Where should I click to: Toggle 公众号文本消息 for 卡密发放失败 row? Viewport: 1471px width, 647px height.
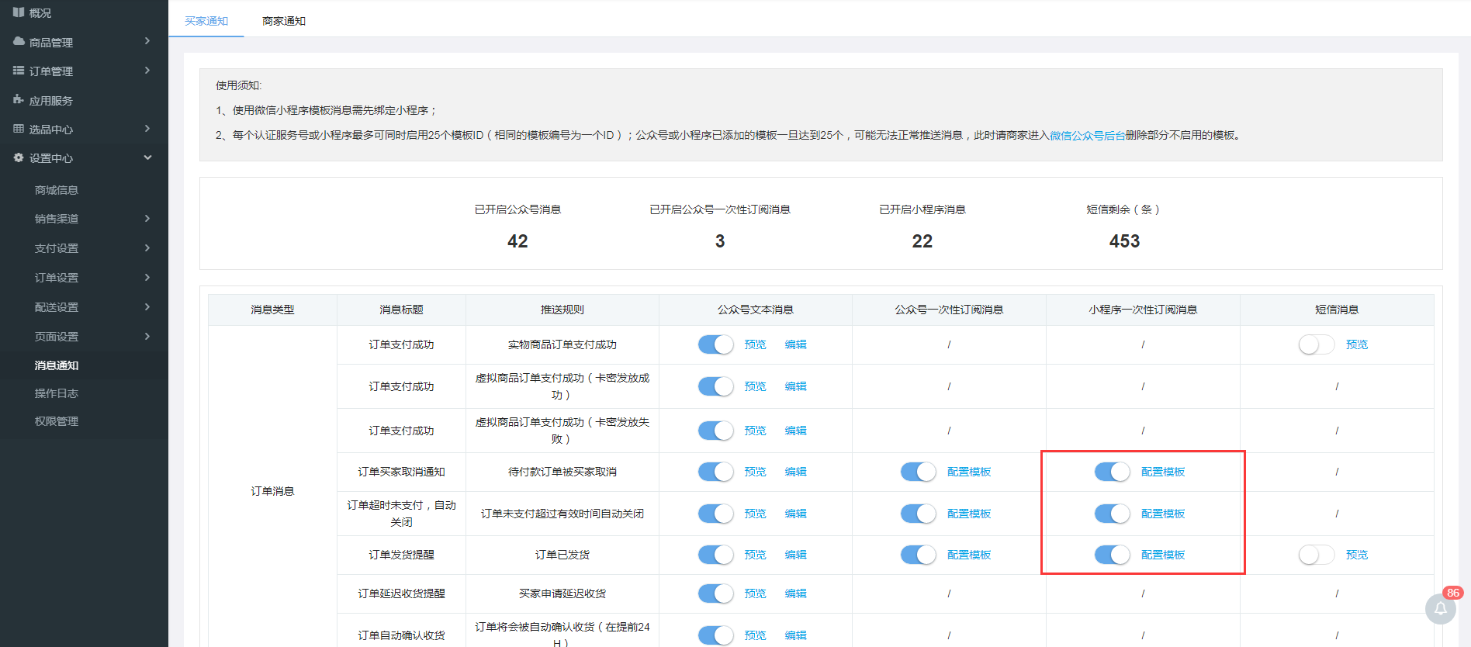(715, 431)
